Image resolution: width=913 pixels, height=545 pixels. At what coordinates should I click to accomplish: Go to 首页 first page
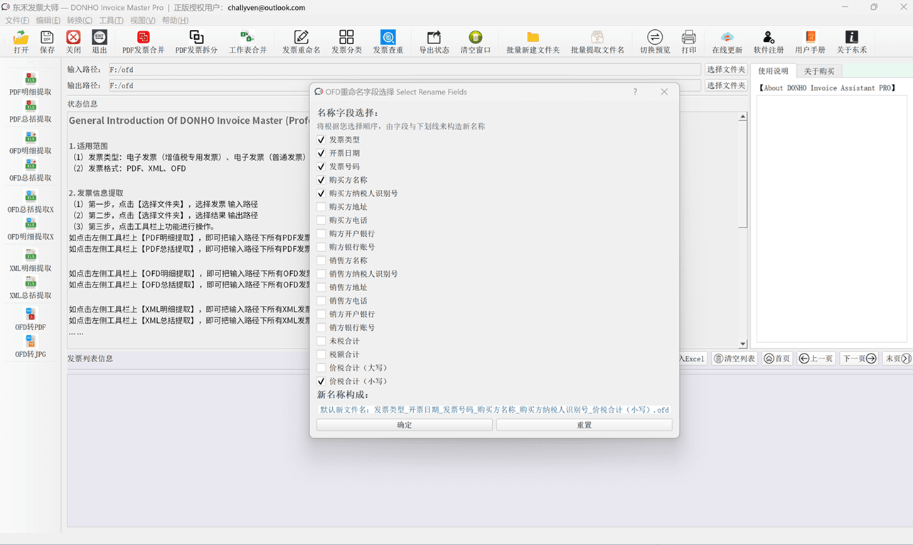pos(777,359)
